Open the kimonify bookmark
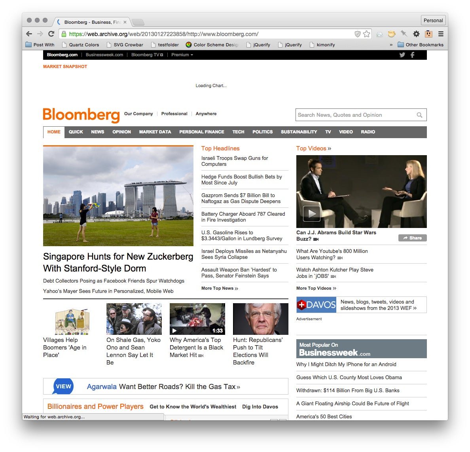Image resolution: width=470 pixels, height=452 pixels. [x=322, y=45]
